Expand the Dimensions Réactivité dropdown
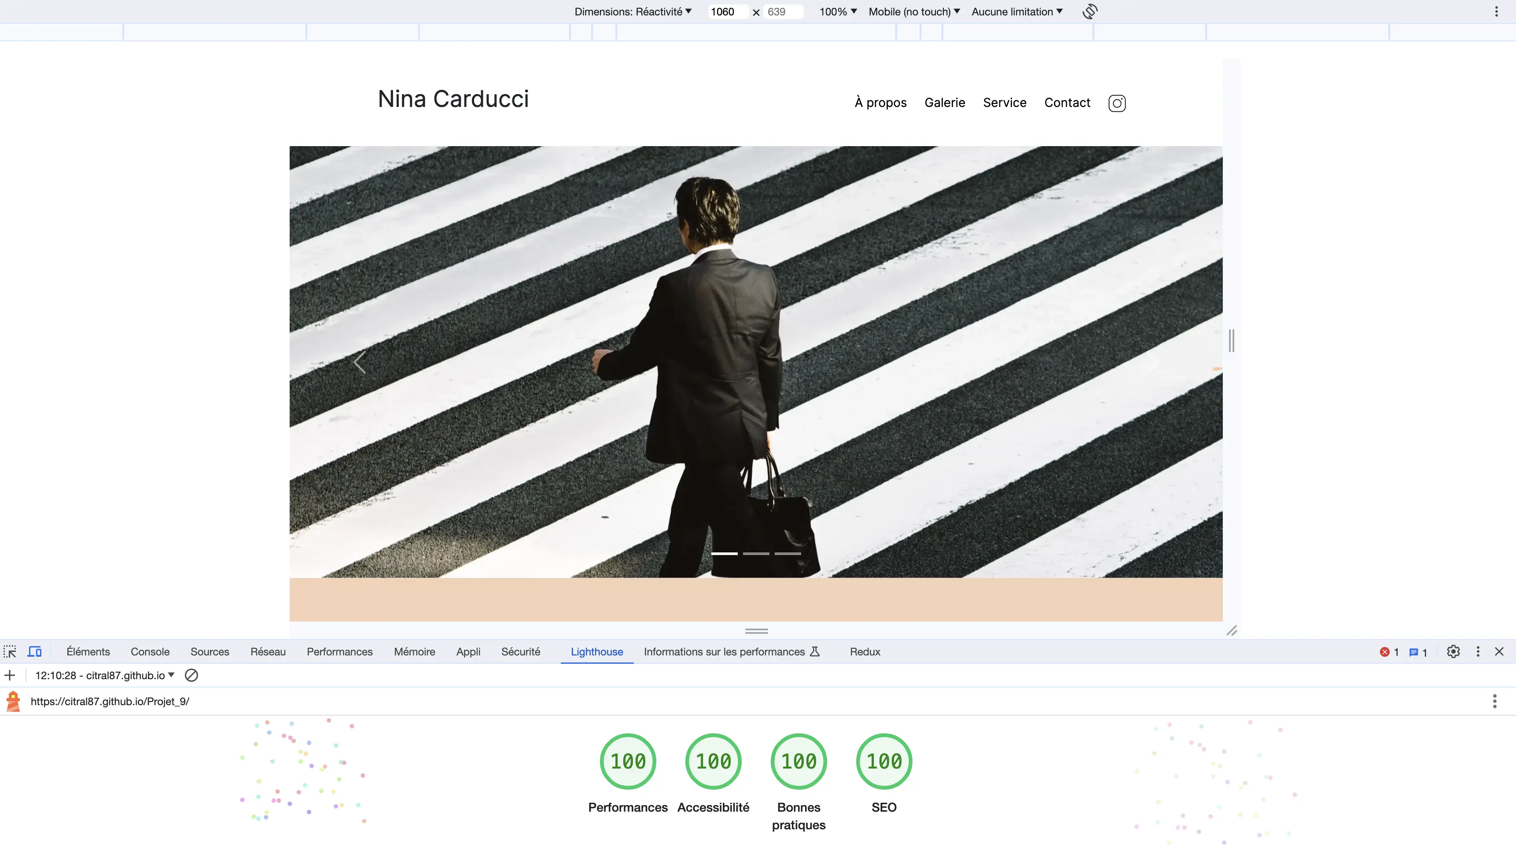The width and height of the screenshot is (1516, 846). coord(633,12)
